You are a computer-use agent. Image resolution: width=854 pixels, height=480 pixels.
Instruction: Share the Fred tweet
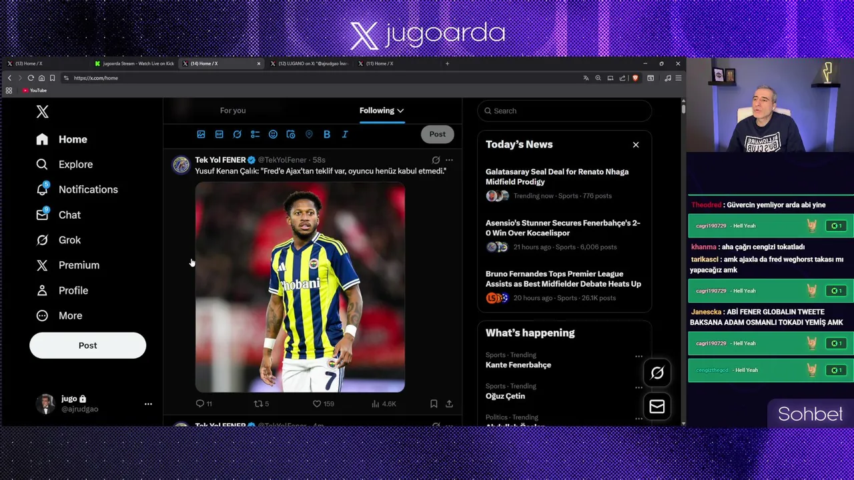pos(449,403)
